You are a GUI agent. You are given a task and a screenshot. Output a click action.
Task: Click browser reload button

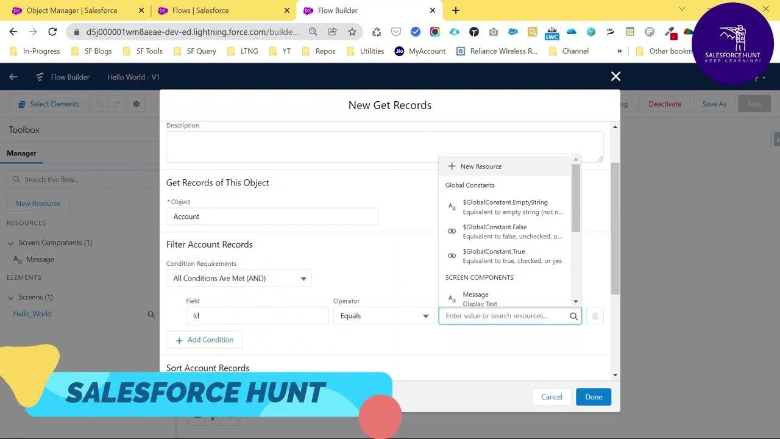pyautogui.click(x=52, y=32)
